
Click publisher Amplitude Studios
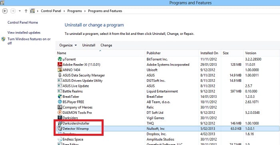coord(160,139)
